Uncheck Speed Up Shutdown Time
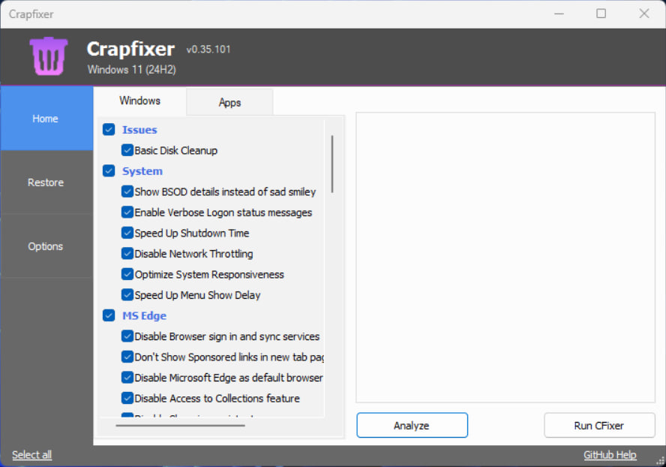Image resolution: width=666 pixels, height=467 pixels. point(127,233)
